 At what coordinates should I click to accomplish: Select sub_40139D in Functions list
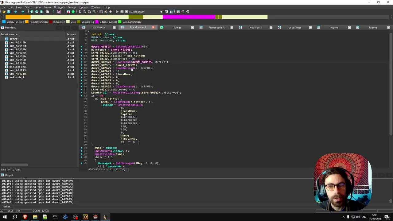click(39, 49)
